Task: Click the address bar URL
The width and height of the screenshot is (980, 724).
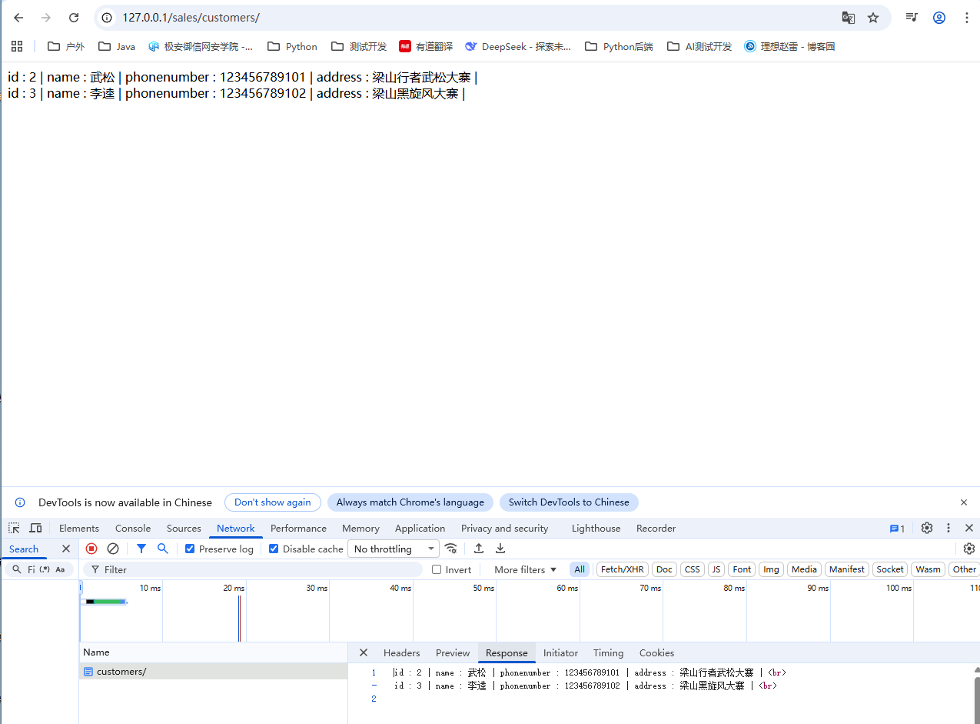Action: point(191,18)
